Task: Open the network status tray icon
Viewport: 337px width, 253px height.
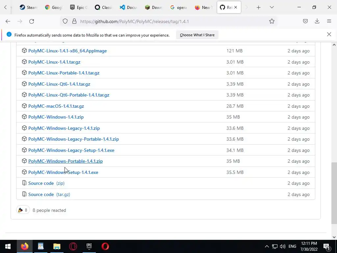Action: 275,246
